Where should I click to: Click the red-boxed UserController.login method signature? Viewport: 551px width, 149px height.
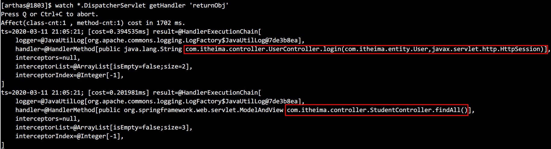click(x=366, y=49)
